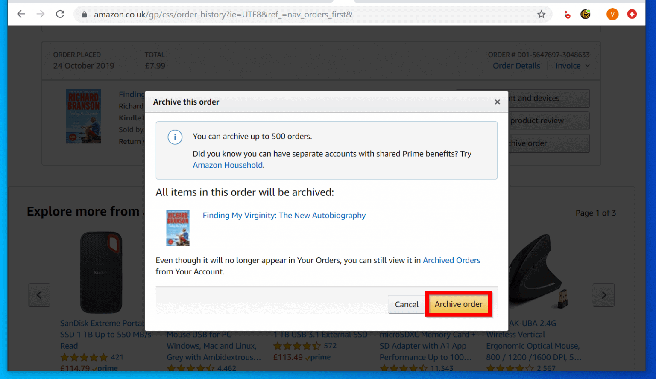The width and height of the screenshot is (656, 379).
Task: Open the red extension icon beside the bookmark star
Action: (x=567, y=15)
